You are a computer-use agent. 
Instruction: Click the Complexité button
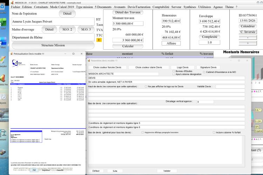point(209,37)
